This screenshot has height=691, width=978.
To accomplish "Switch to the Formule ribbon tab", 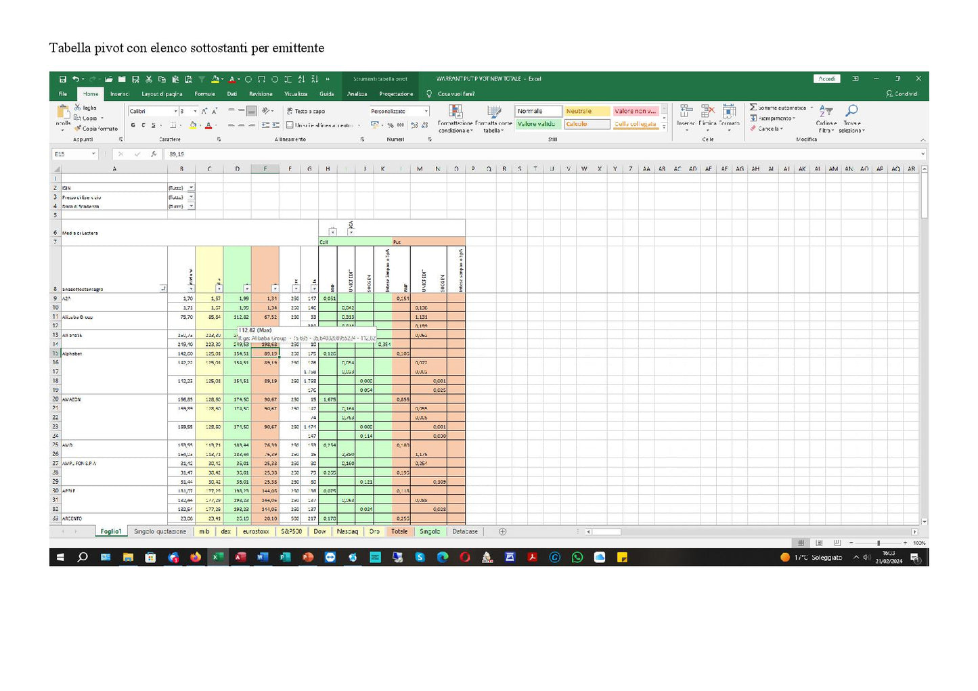I will [204, 94].
